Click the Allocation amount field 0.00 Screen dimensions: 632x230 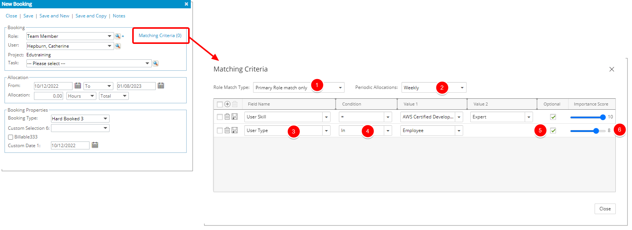48,96
